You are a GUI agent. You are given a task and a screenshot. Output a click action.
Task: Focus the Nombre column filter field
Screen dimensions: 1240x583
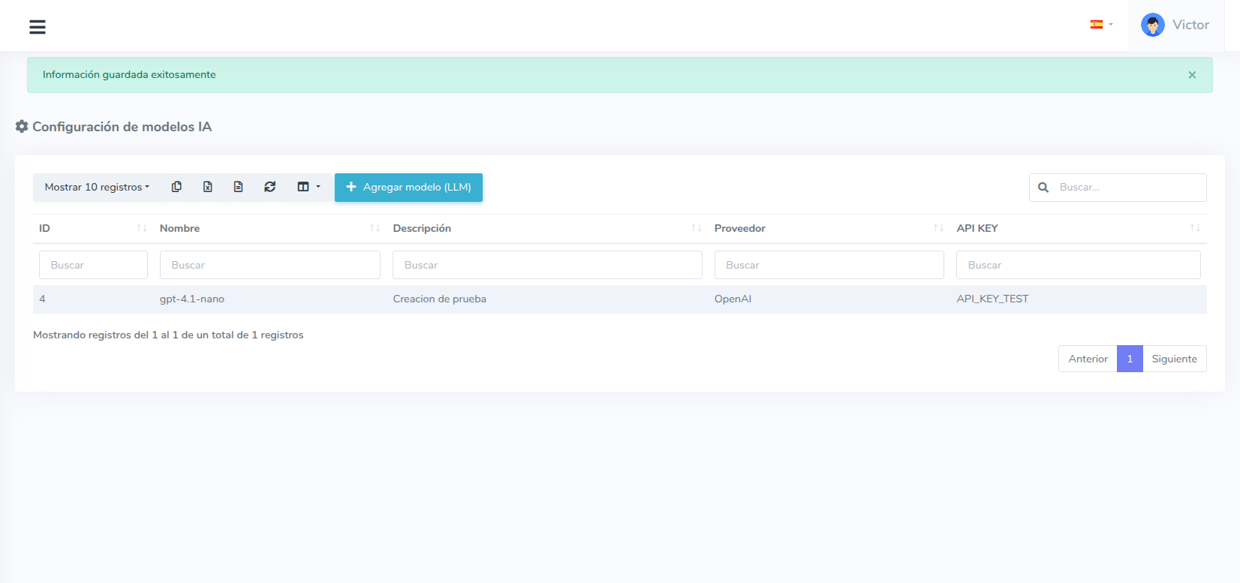click(269, 265)
